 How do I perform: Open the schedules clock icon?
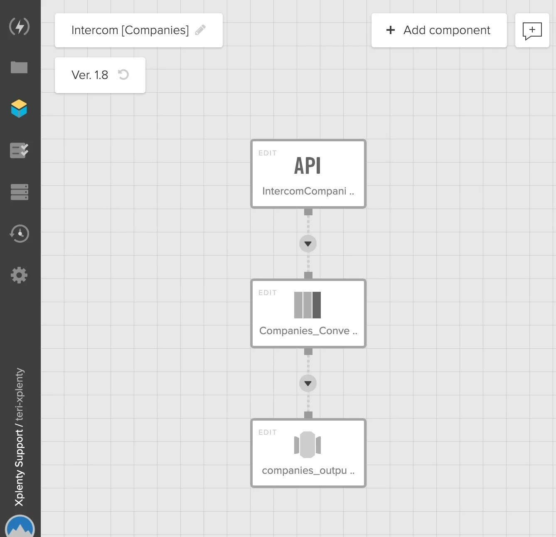[x=19, y=233]
